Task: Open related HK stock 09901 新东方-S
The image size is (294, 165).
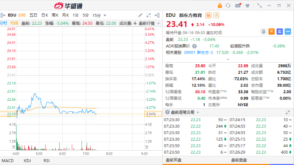Action: [198, 53]
